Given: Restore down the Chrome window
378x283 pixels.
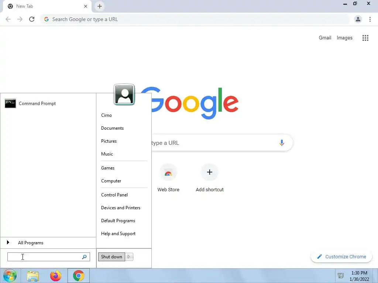Looking at the screenshot, I should click(x=355, y=4).
